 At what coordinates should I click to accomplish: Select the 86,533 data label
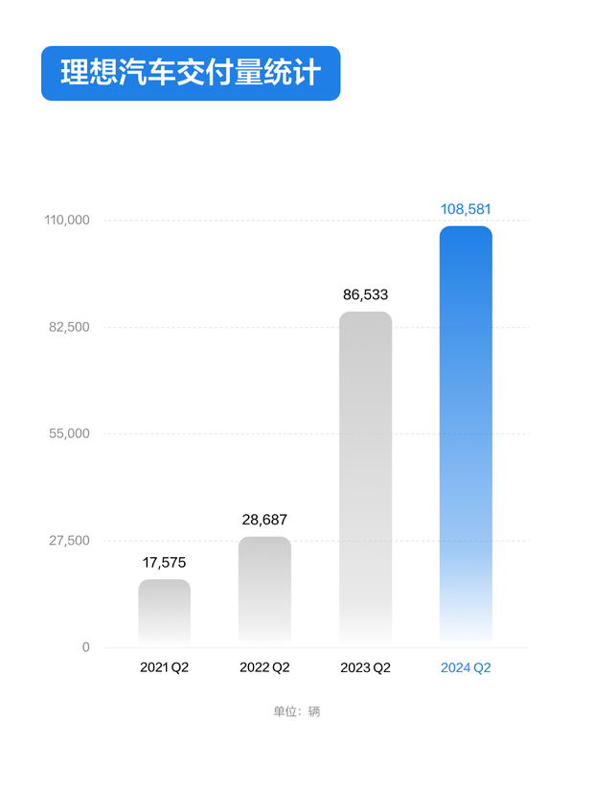click(x=365, y=294)
